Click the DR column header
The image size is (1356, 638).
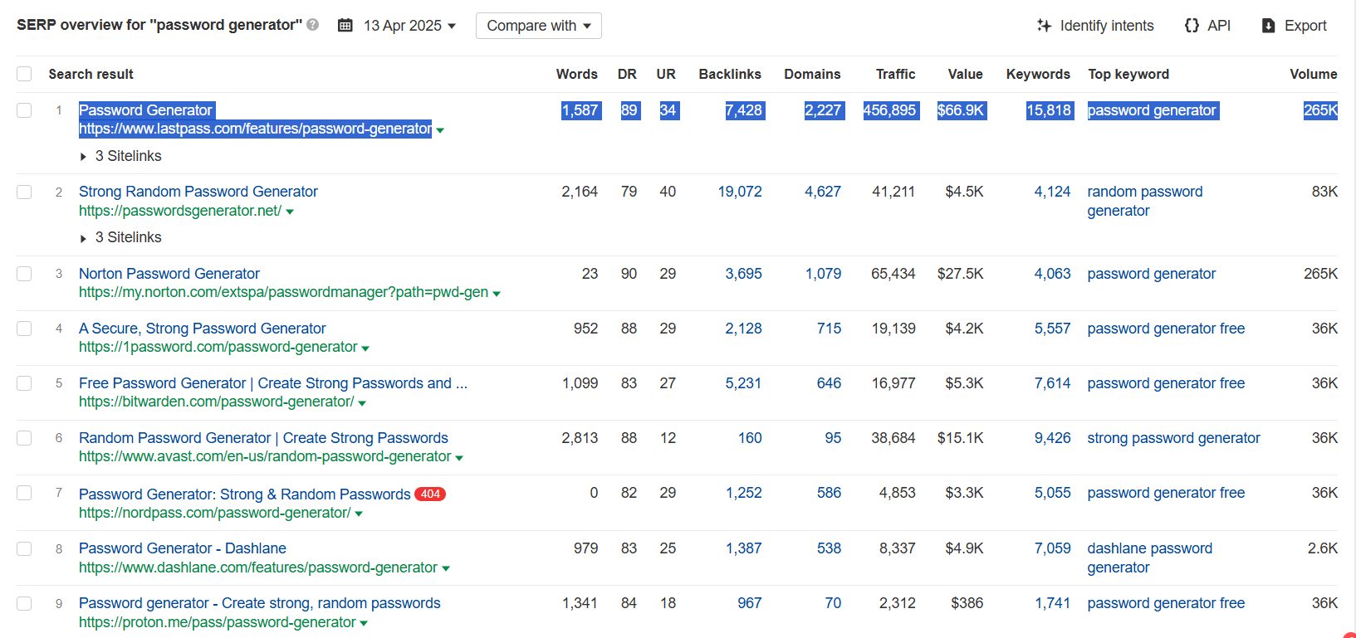pyautogui.click(x=627, y=74)
